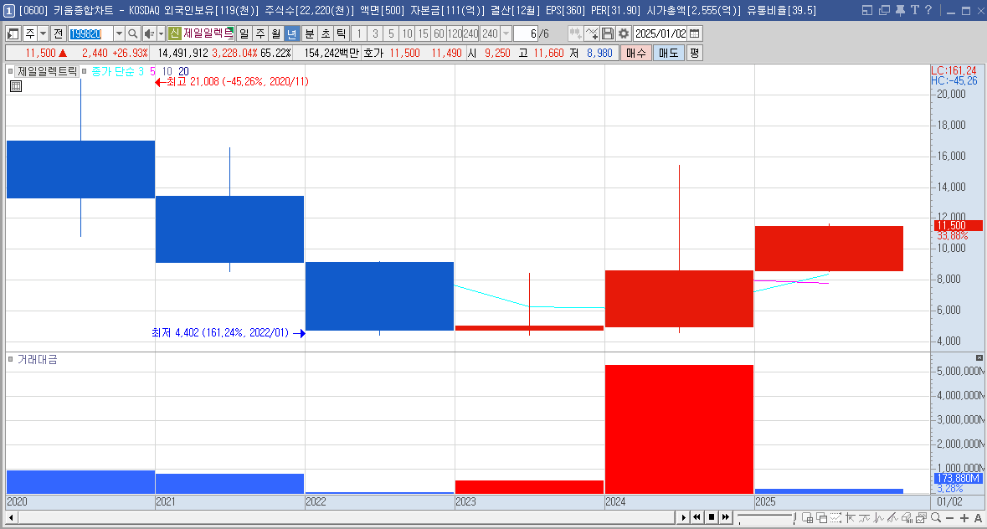Click the pin window icon in title bar
987x529 pixels.
[900, 10]
